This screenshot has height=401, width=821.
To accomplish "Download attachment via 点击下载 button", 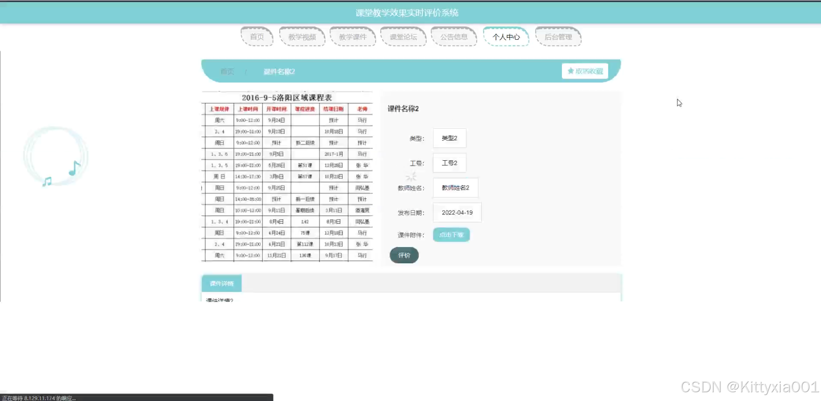I will click(451, 235).
